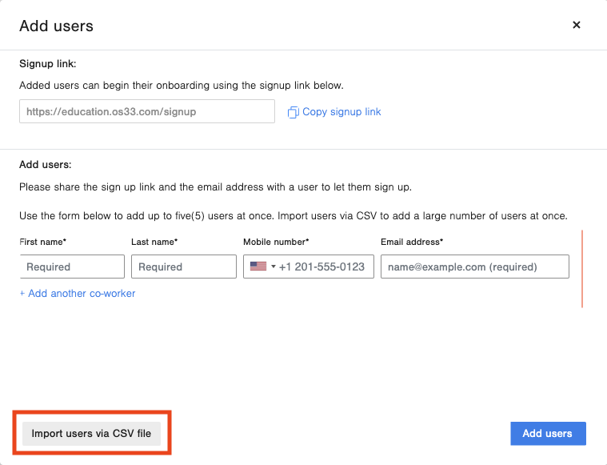Image resolution: width=607 pixels, height=465 pixels.
Task: Focus the Last name input field
Action: 184,267
